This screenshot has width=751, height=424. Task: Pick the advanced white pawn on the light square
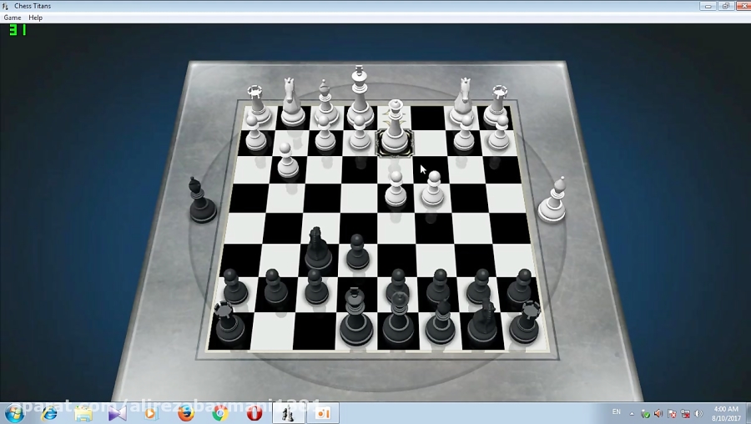pos(433,189)
